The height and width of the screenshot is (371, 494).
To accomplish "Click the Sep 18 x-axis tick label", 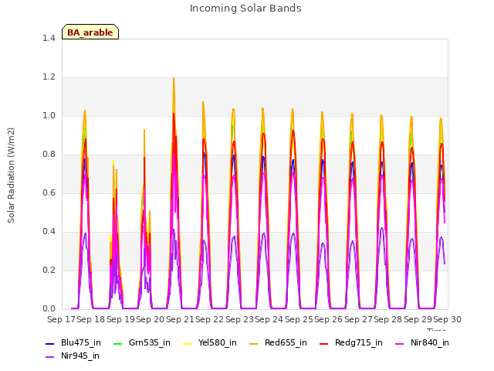I will [91, 319].
